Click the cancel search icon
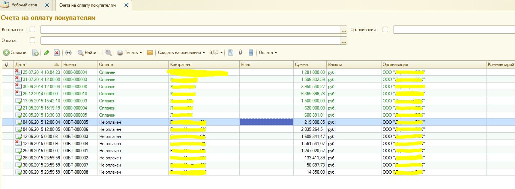Screen dimensions: 515x189 point(108,53)
